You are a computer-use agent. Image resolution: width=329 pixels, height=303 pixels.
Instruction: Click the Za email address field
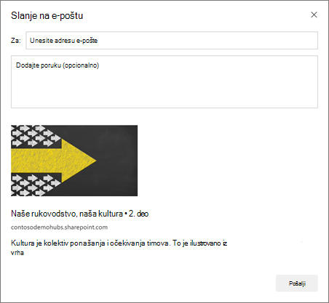(x=172, y=41)
